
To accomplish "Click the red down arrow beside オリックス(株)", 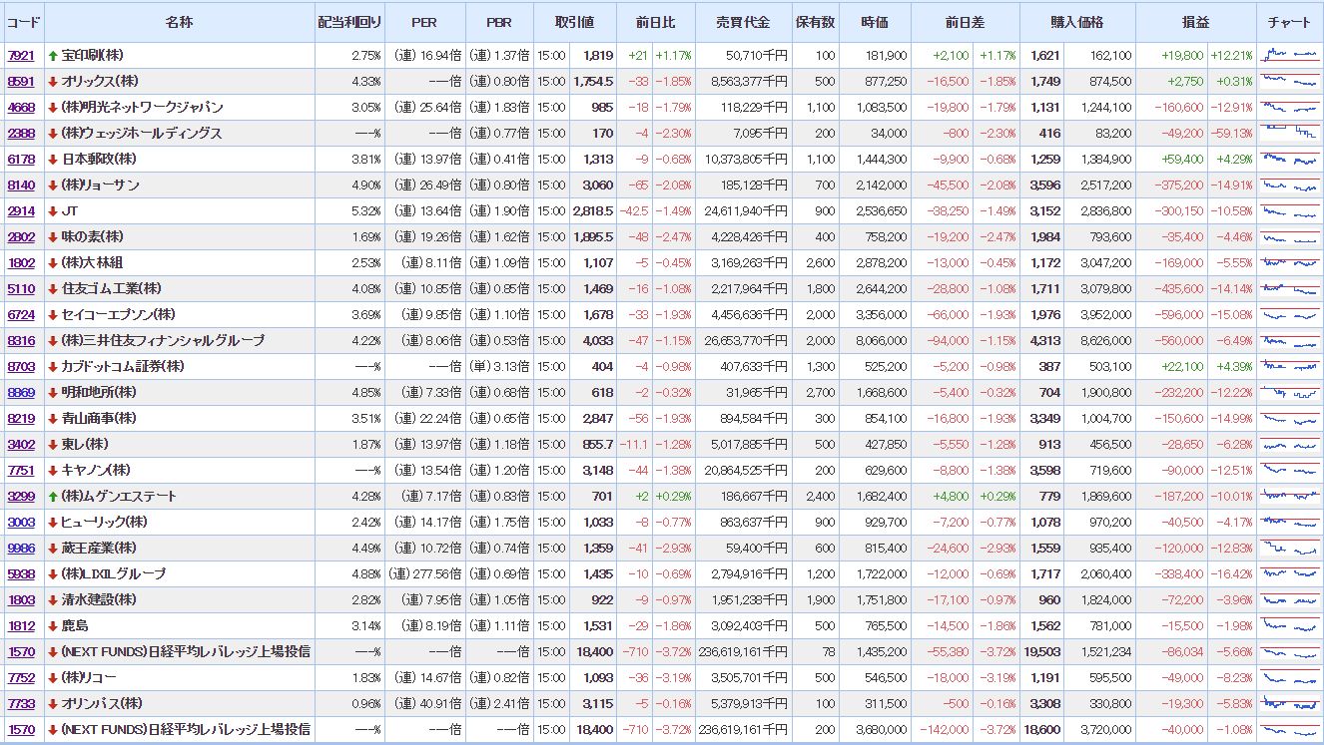I will point(53,82).
